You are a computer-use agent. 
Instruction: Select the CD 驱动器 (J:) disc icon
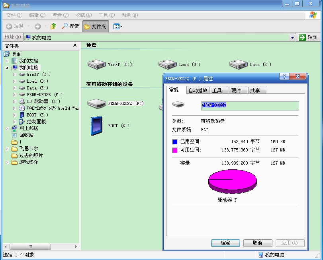click(x=22, y=101)
